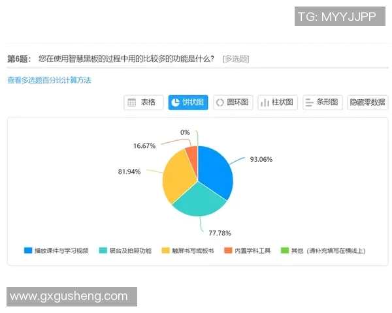Screen dimensions: 392x313
Task: Click the 77.78% data label
Action: coord(220,233)
